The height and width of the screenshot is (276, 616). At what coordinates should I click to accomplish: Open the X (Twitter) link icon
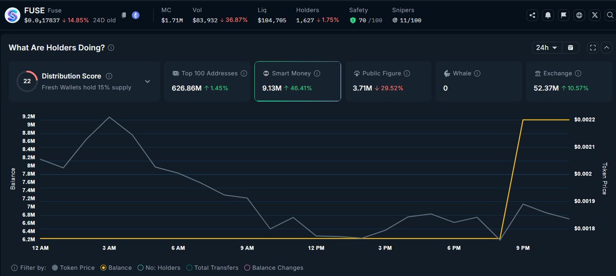[x=595, y=15]
